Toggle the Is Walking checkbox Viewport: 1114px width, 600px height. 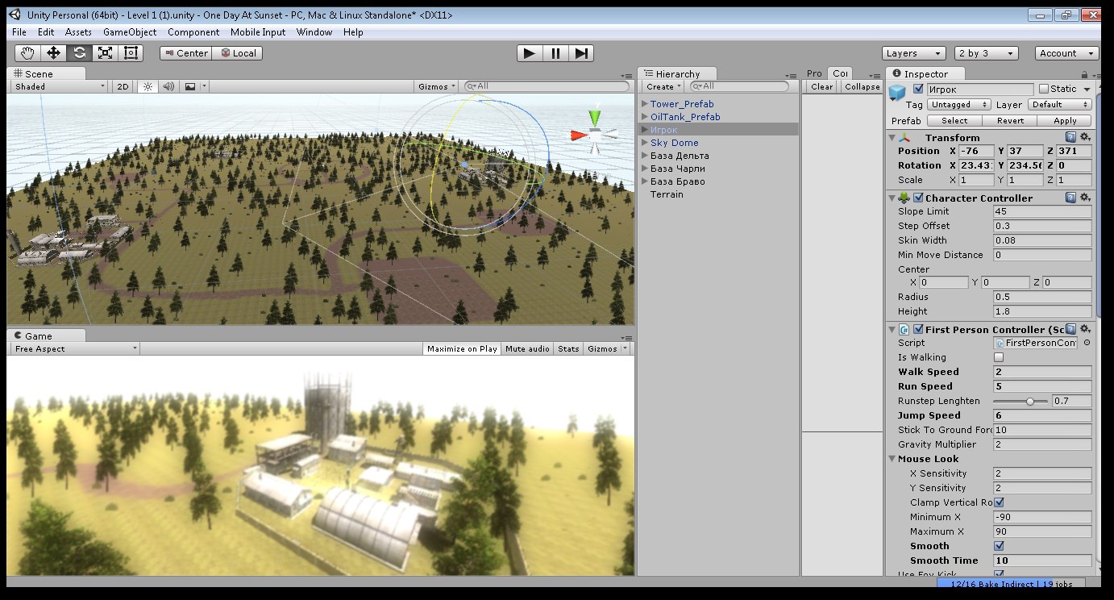tap(999, 357)
